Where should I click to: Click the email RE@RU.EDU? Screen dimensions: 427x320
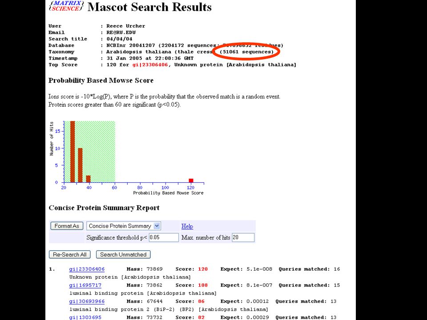click(x=121, y=32)
